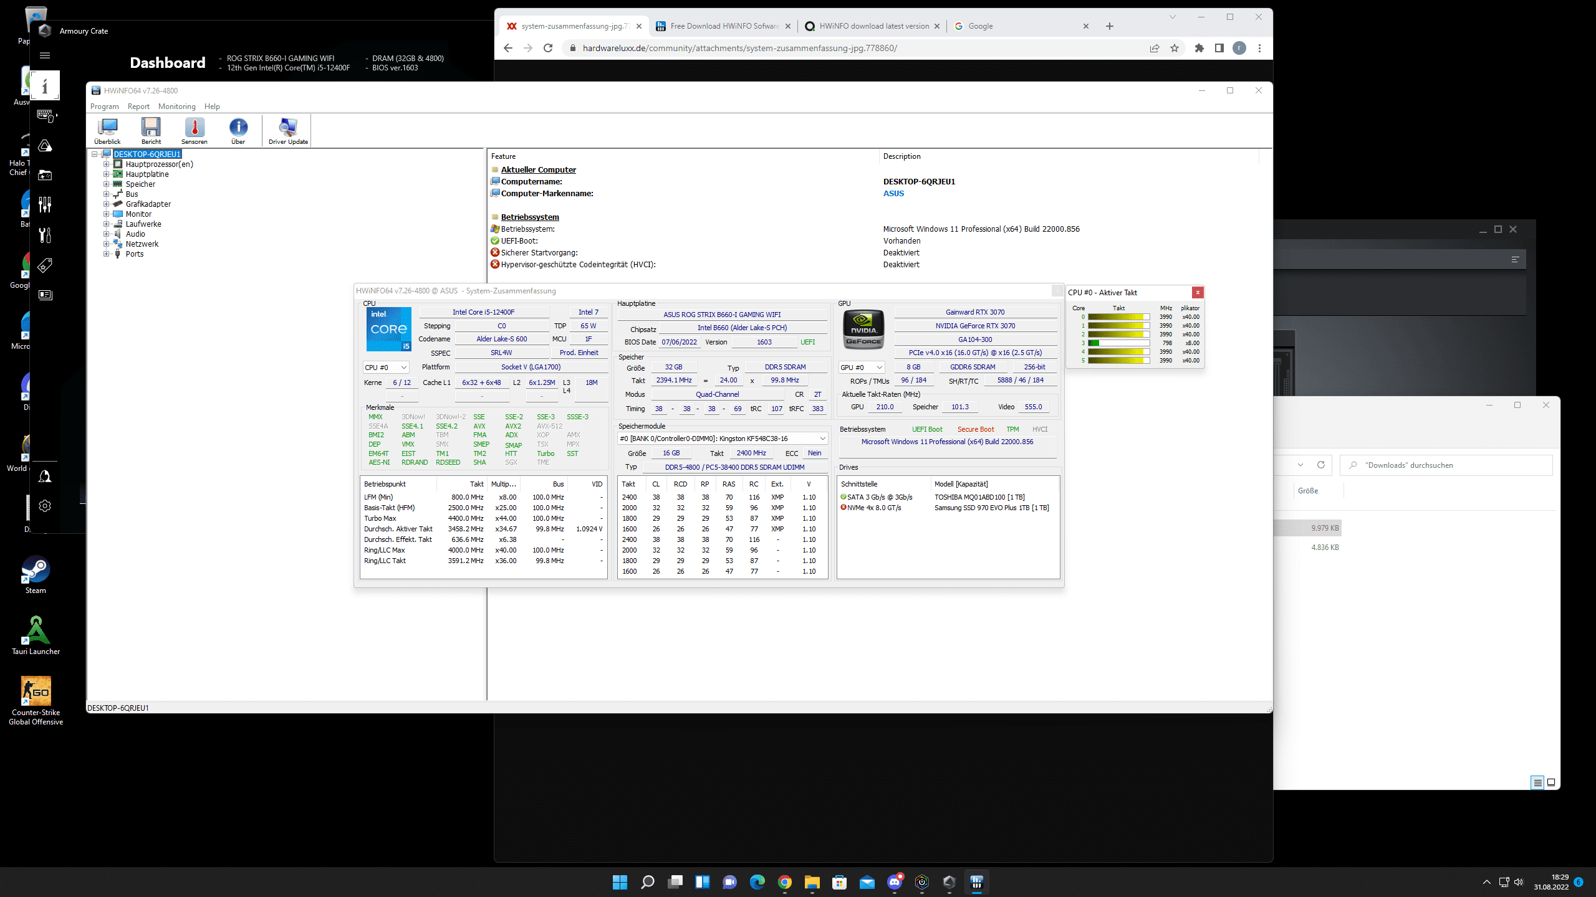Expand the Hauptprozessor(en) tree node

106,164
